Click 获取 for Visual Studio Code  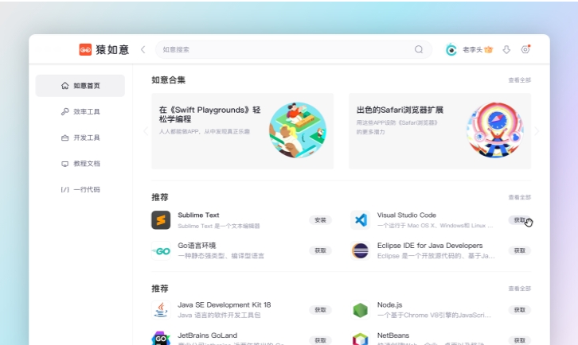519,220
